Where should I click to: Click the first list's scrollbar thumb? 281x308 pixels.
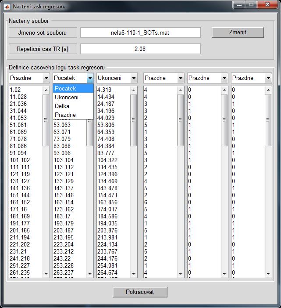46,120
